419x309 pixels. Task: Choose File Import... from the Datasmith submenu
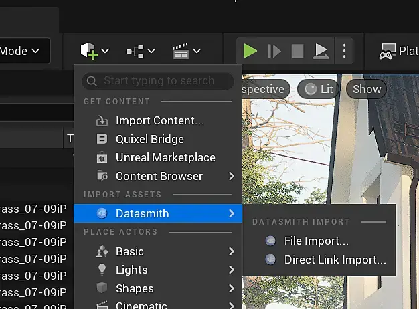[x=319, y=241]
